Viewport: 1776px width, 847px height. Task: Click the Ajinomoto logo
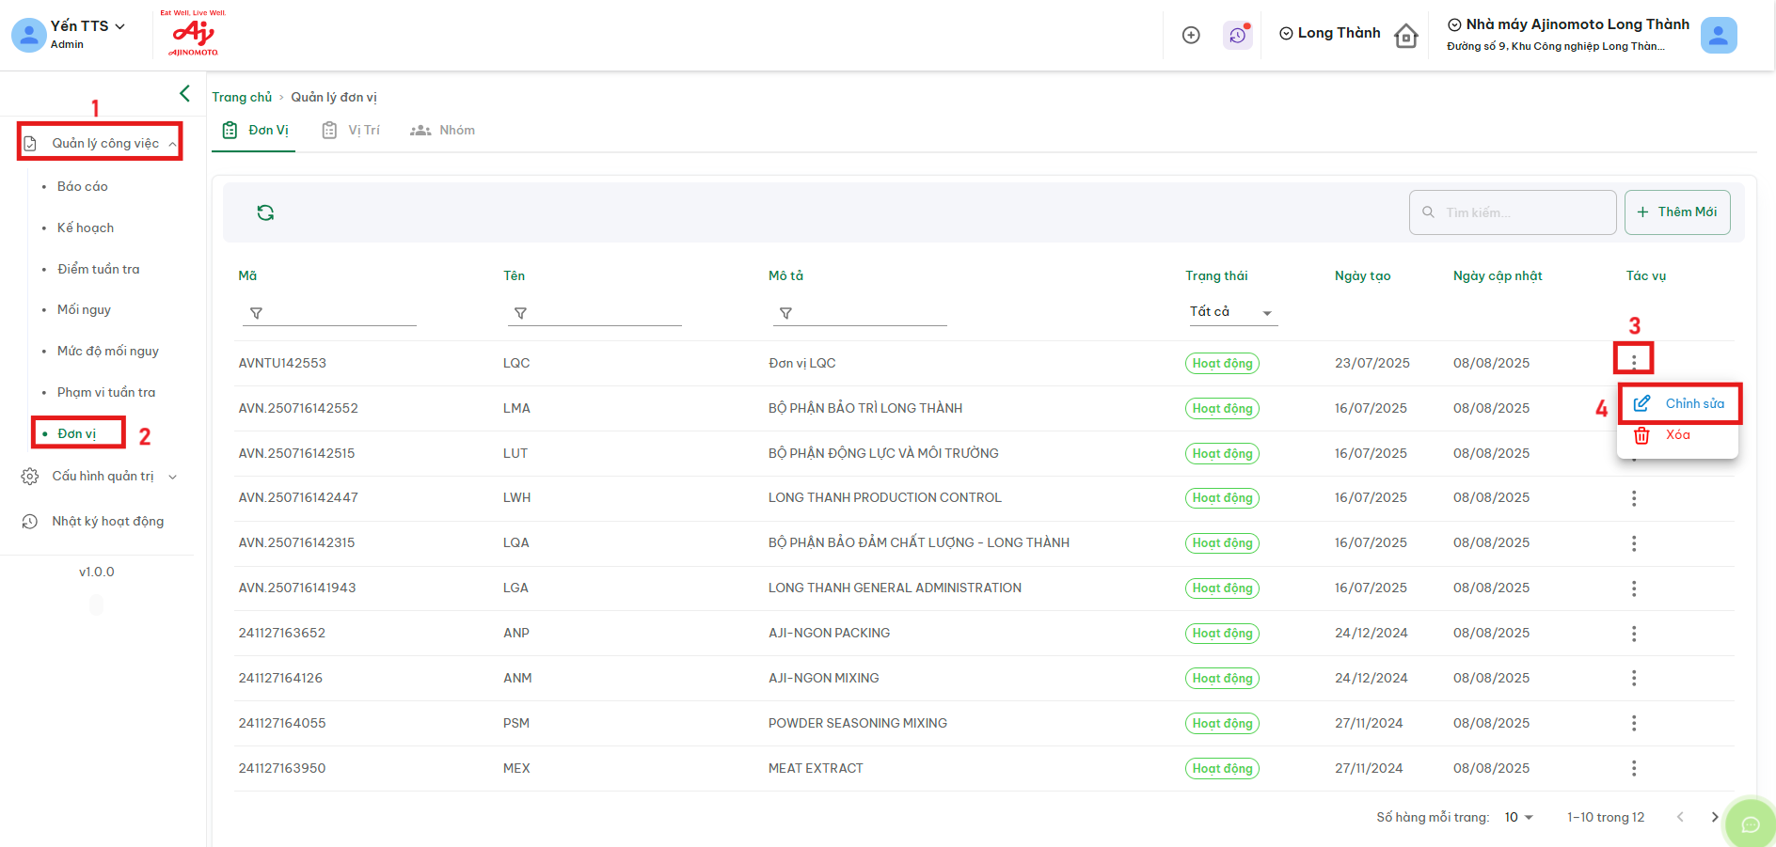pyautogui.click(x=194, y=34)
